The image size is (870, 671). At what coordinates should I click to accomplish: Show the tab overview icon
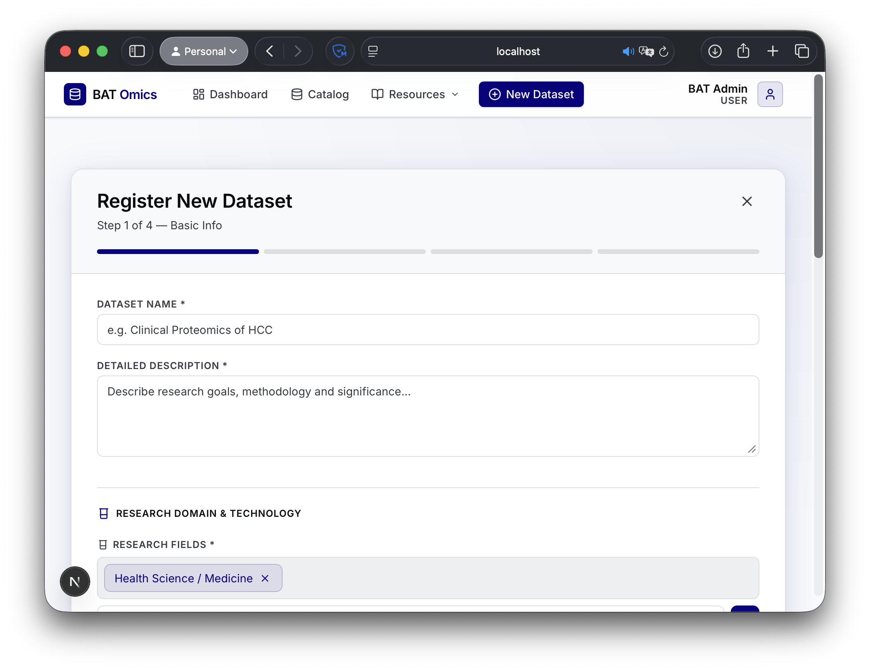click(x=802, y=51)
